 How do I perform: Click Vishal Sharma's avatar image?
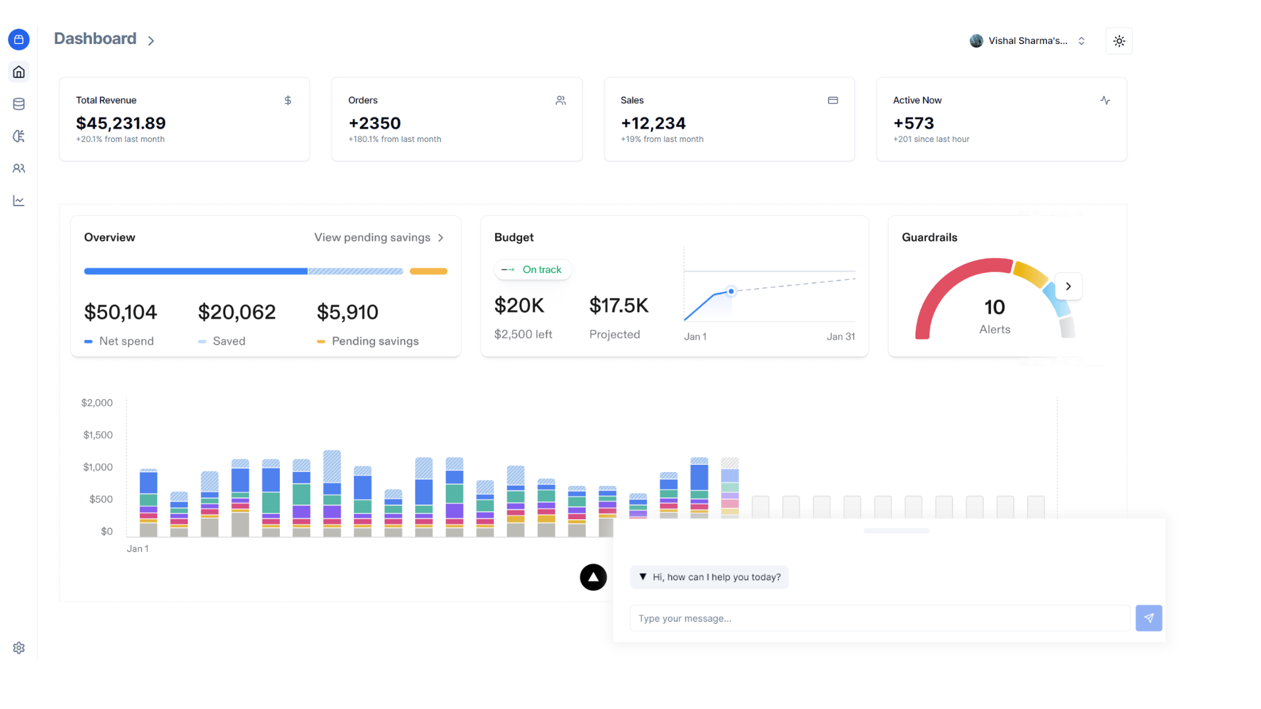977,41
